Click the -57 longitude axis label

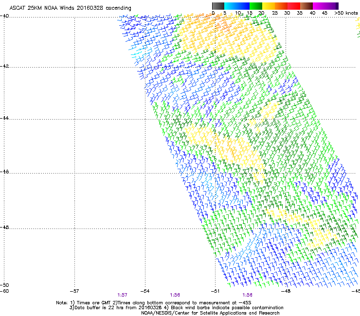(74, 291)
